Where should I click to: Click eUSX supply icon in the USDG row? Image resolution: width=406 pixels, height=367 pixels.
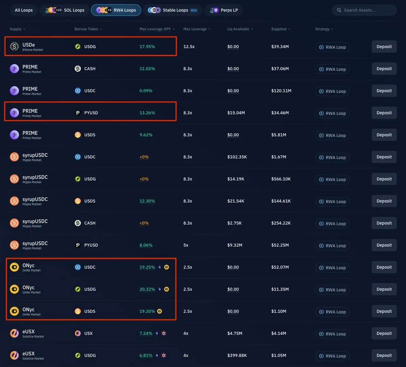(x=14, y=355)
